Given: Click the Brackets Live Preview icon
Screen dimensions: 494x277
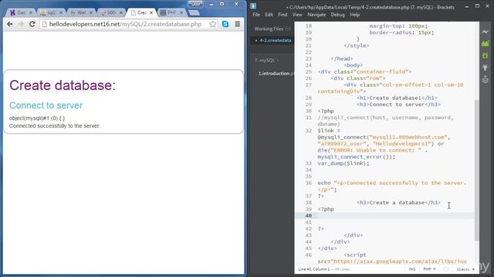Looking at the screenshot, I should (x=486, y=32).
